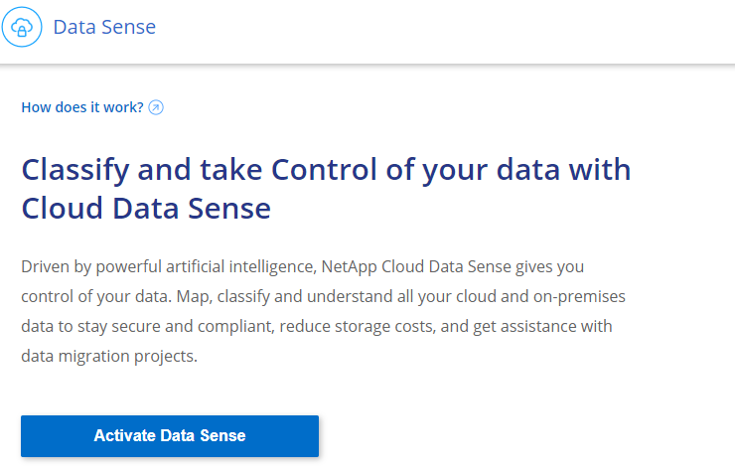Click the "How does it work?" link

click(x=82, y=107)
